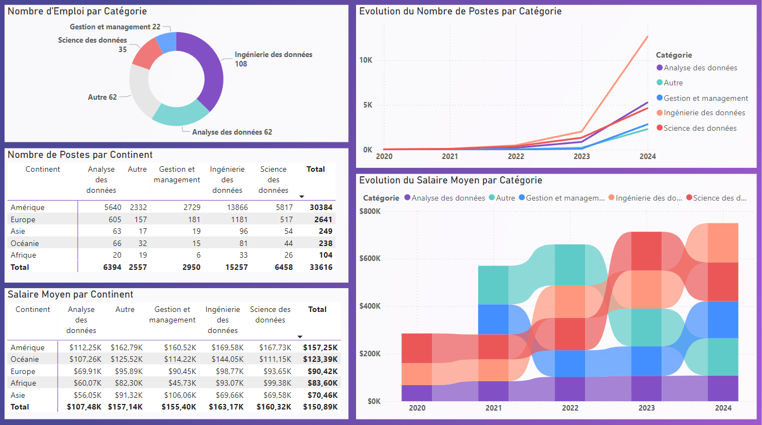Click the Science des données header in salary table
The width and height of the screenshot is (762, 425).
270,314
